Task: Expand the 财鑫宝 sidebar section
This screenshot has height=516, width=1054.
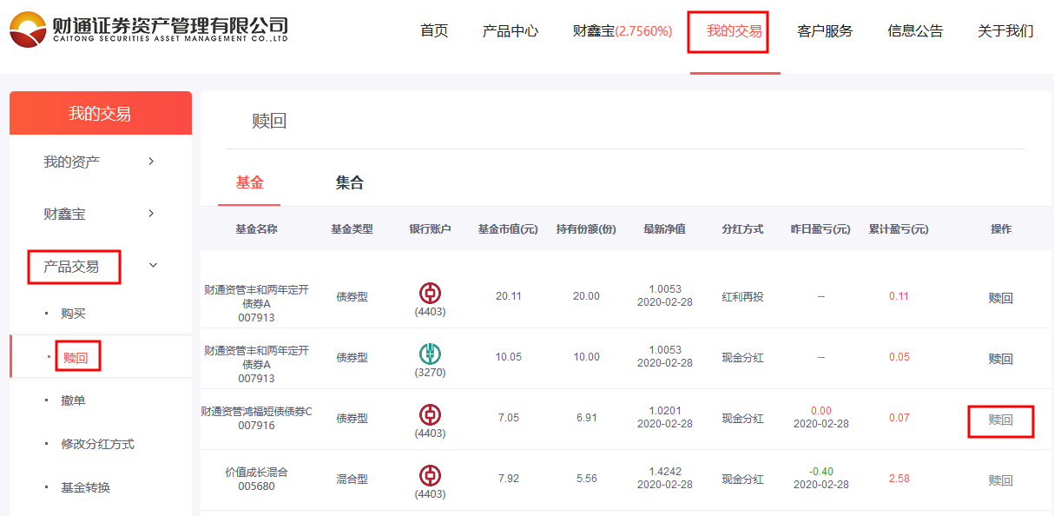Action: point(151,214)
